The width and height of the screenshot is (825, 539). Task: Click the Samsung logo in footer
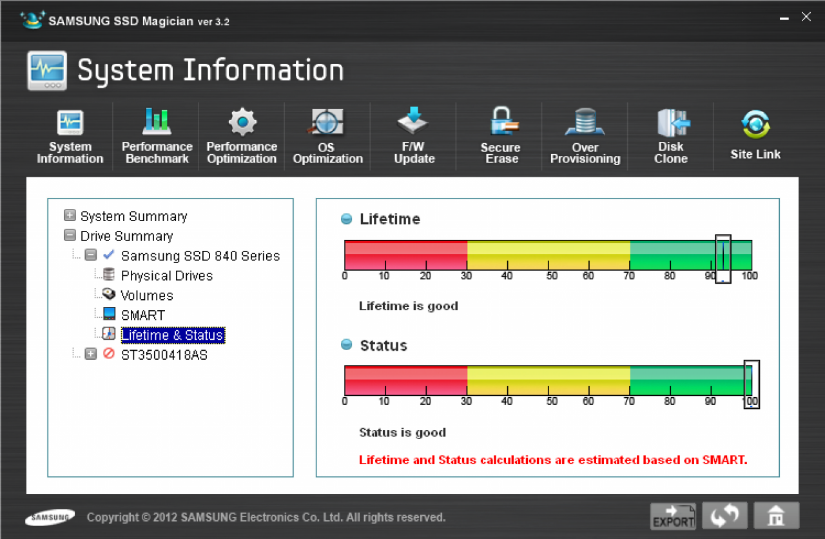tap(50, 517)
